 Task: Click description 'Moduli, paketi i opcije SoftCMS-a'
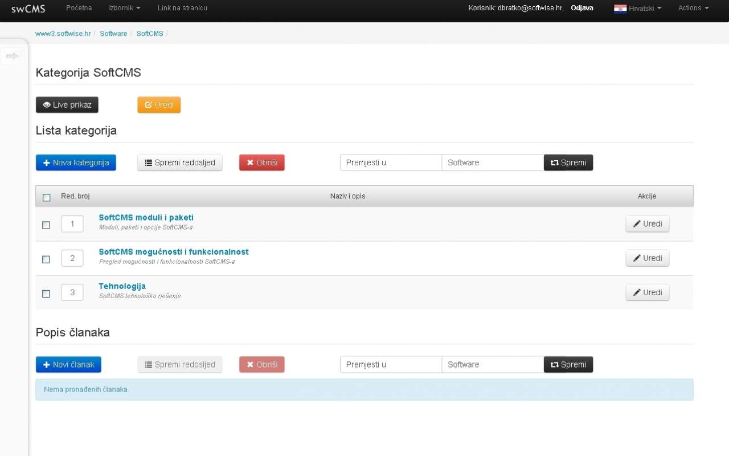coord(146,227)
